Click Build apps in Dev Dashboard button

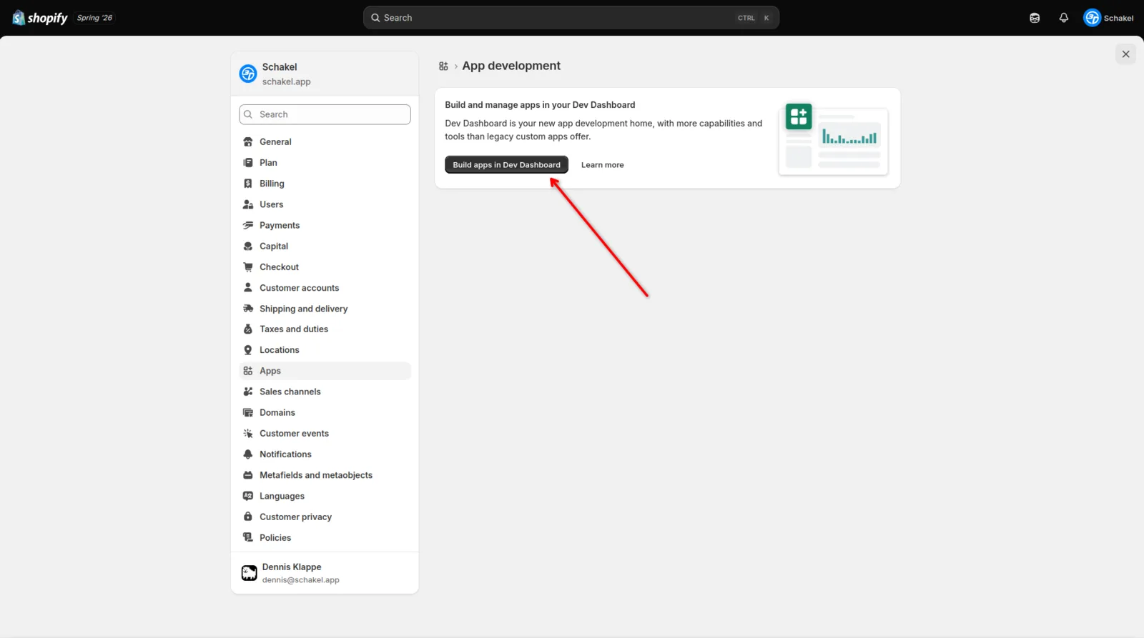click(x=506, y=165)
